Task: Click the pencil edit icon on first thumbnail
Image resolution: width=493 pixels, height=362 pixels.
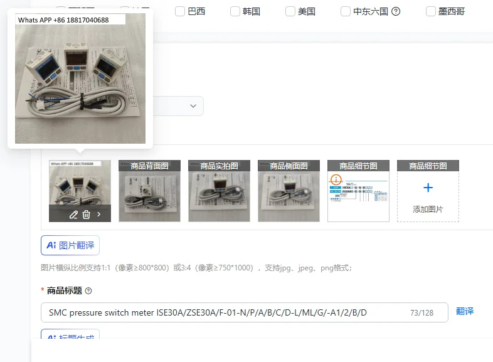Action: 73,215
